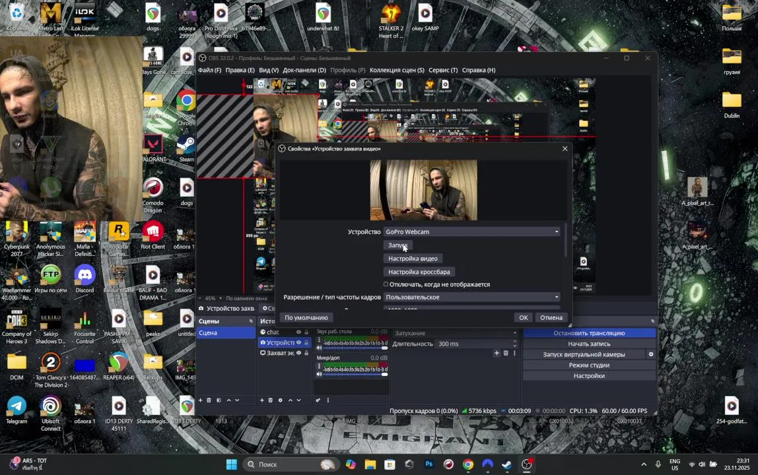Image resolution: width=758 pixels, height=475 pixels.
Task: Open Windows Start menu
Action: pos(232,464)
